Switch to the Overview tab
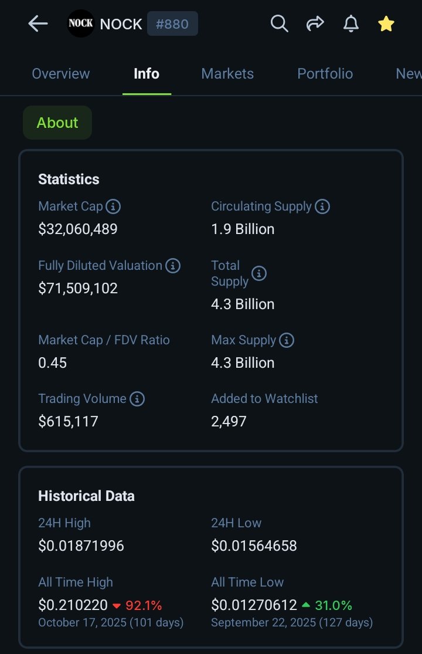The height and width of the screenshot is (654, 422). click(61, 74)
